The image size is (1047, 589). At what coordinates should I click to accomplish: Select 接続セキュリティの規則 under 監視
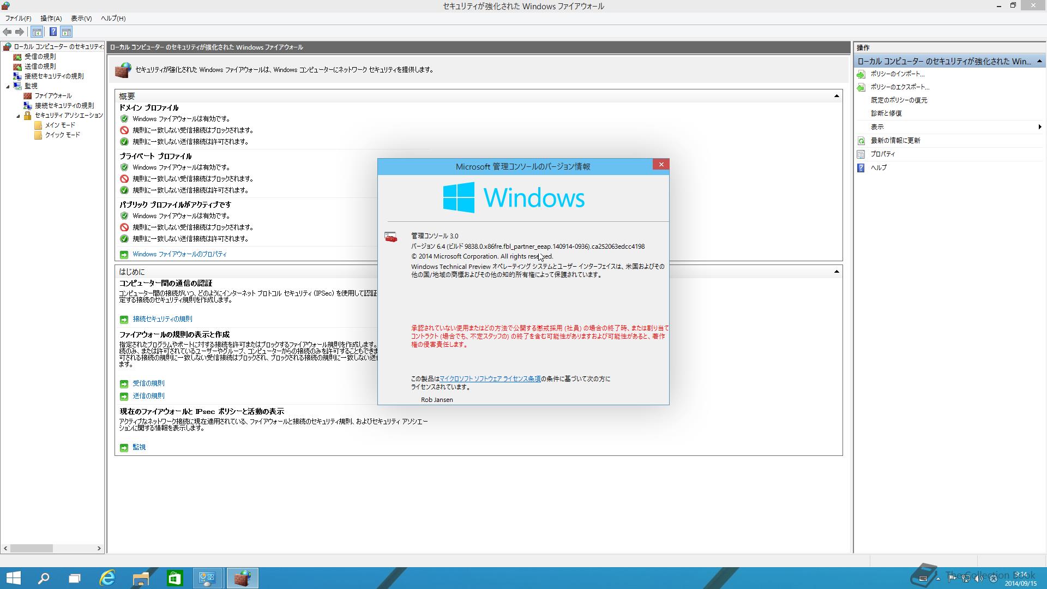(x=64, y=106)
